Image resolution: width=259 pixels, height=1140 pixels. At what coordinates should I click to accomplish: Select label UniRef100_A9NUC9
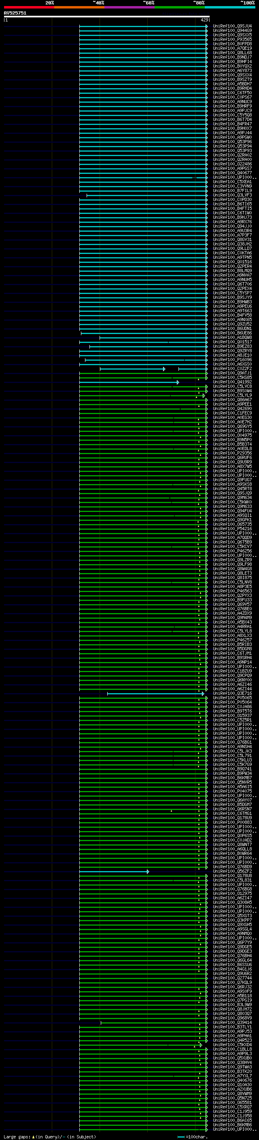pos(232,102)
